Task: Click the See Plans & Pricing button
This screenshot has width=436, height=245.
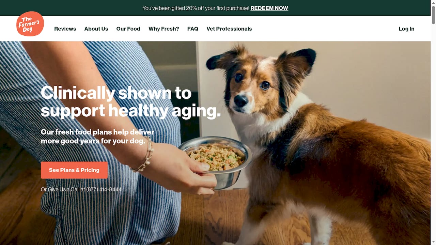Action: click(74, 170)
